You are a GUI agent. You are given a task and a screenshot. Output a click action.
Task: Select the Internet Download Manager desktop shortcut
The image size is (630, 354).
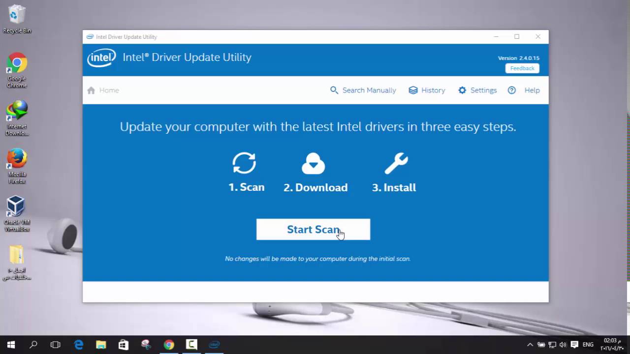[x=17, y=118]
